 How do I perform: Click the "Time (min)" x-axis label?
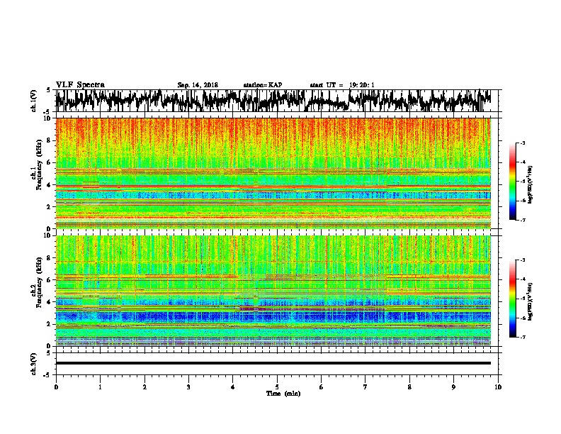(x=283, y=394)
